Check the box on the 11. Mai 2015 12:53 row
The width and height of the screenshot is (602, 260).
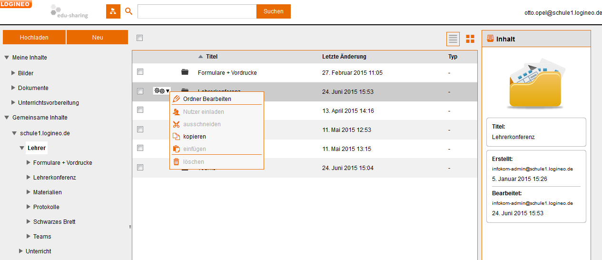click(x=140, y=129)
